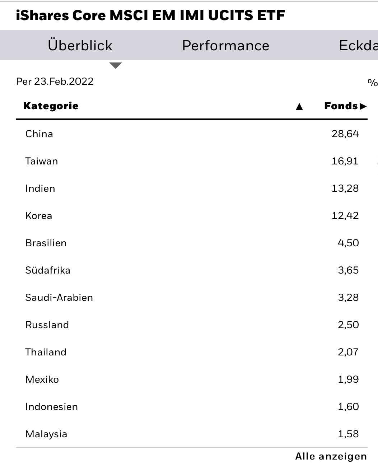Open the Überblick tab
Viewport: 378px width, 466px height.
coord(80,46)
